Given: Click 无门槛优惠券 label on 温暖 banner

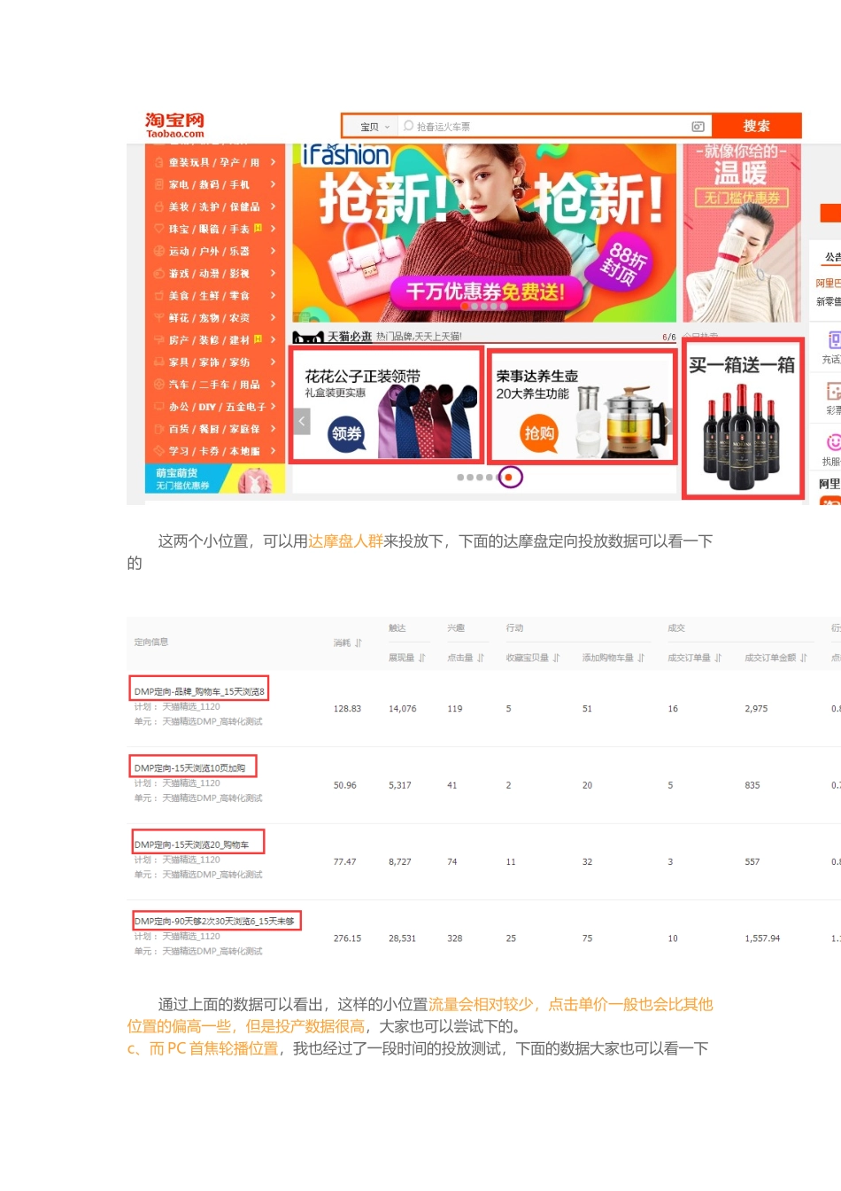Looking at the screenshot, I should [x=742, y=198].
